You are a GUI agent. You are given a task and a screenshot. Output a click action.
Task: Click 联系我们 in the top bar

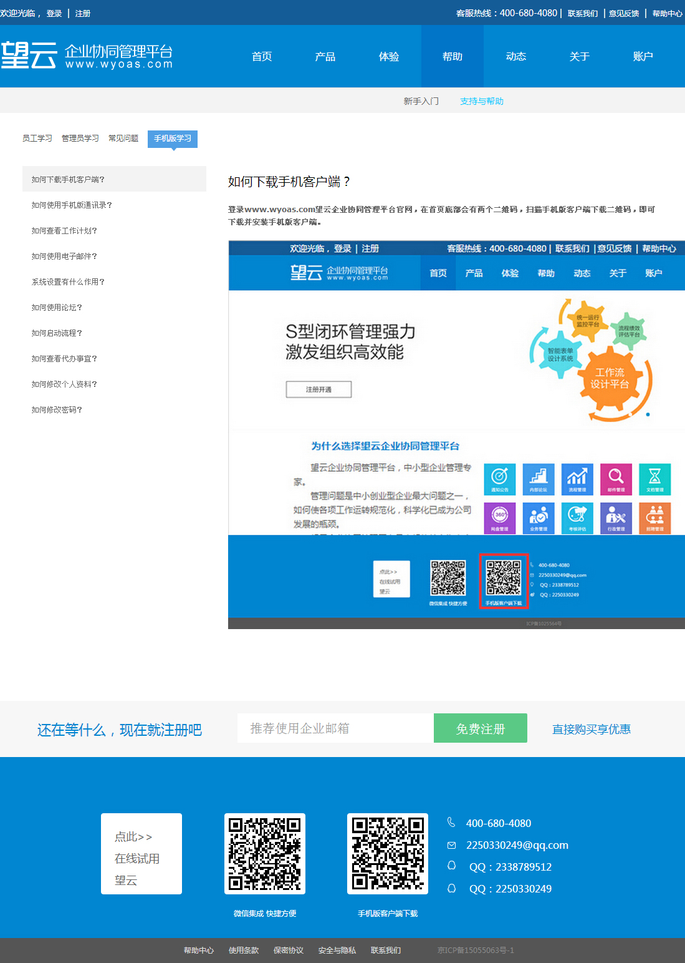[583, 13]
